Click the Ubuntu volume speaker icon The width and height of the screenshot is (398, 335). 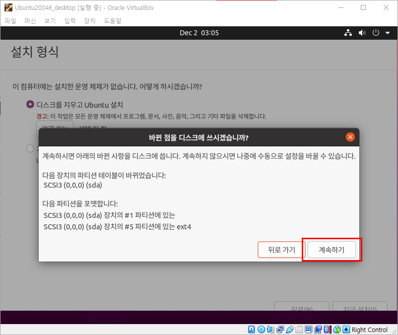362,33
